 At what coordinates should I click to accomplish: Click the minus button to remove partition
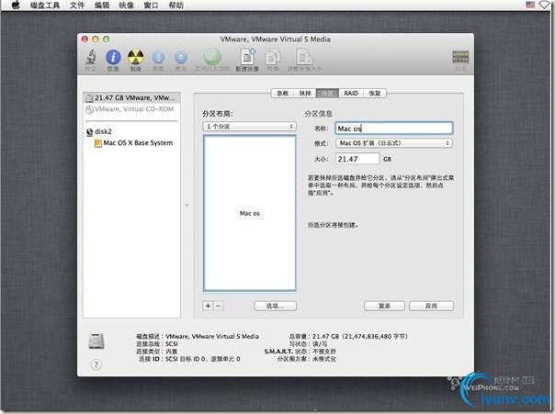coord(219,306)
